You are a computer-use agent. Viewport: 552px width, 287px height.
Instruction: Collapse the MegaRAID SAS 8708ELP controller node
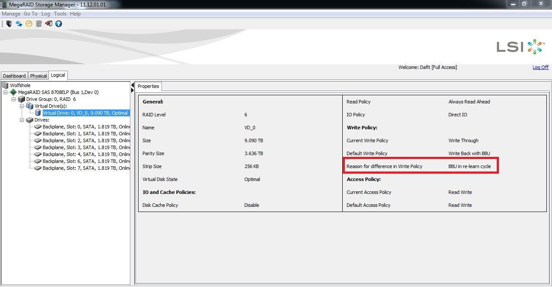coord(6,92)
